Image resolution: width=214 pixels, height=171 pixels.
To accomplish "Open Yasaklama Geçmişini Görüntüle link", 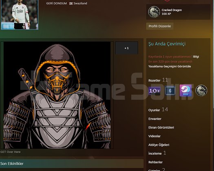I will pos(170,66).
